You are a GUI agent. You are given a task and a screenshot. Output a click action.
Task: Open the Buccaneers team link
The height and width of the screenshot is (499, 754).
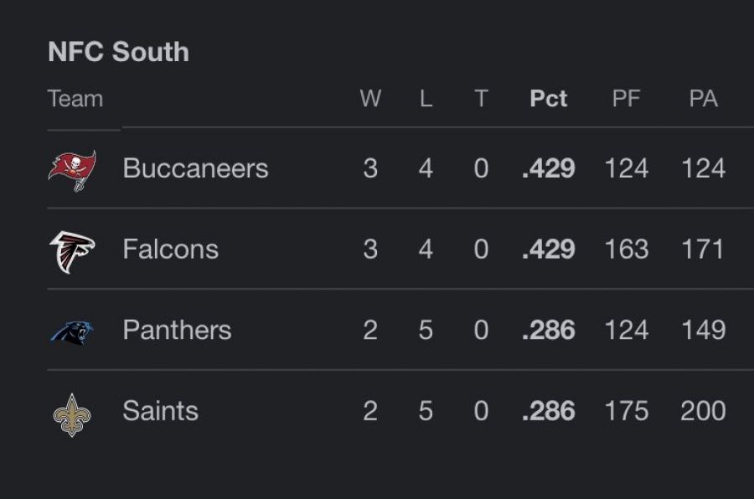[x=195, y=169]
